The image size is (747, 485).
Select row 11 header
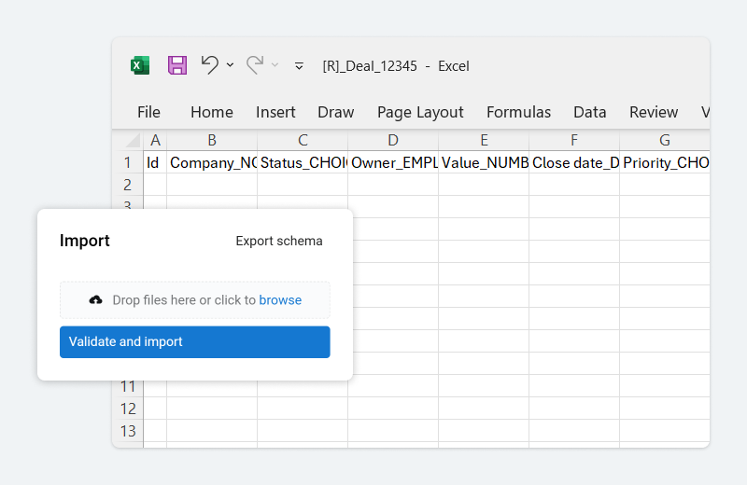coord(128,386)
